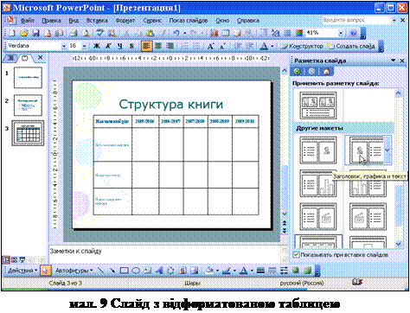Switch to Slide Sorter view button

(14, 259)
